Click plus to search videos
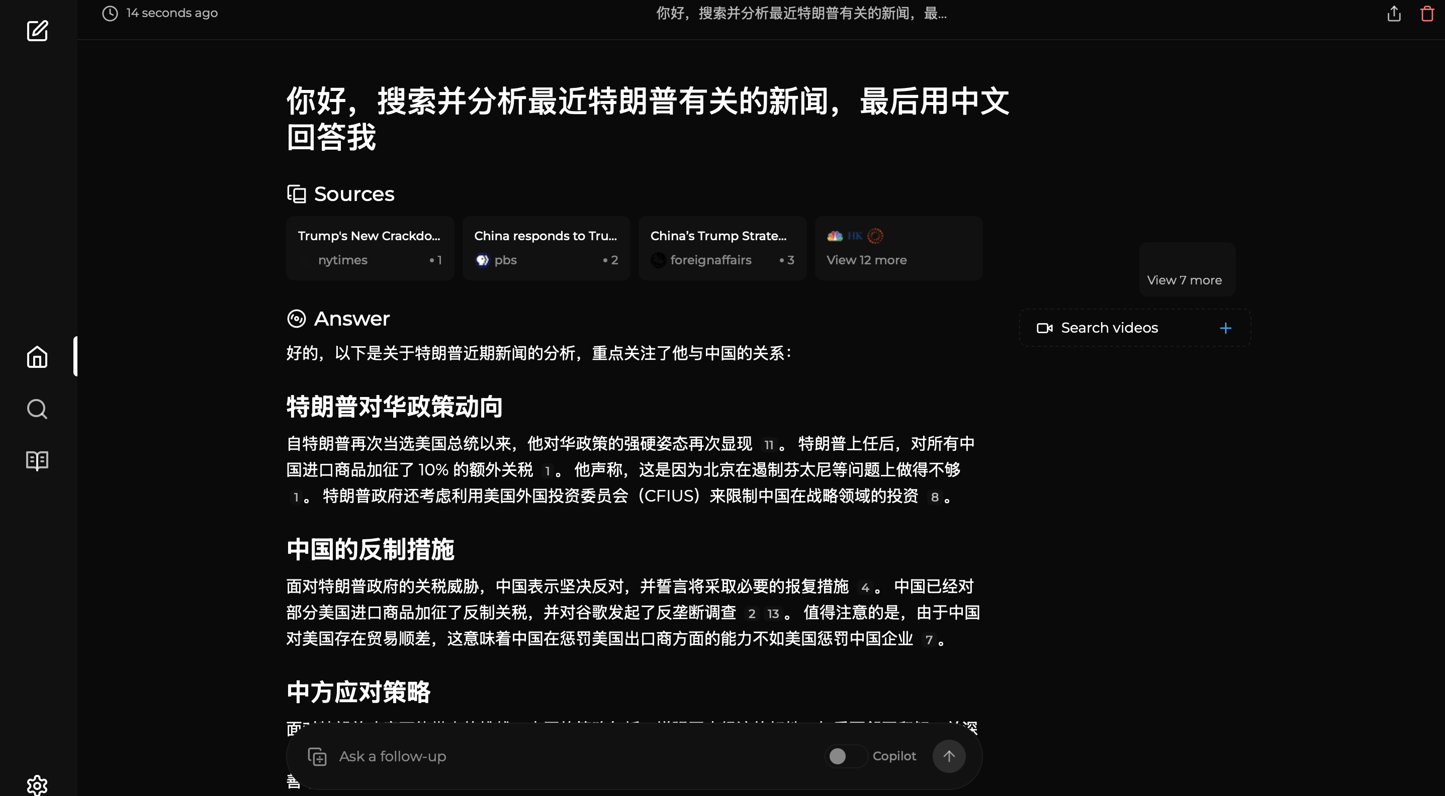Screen dimensions: 1445x796 (1226, 328)
